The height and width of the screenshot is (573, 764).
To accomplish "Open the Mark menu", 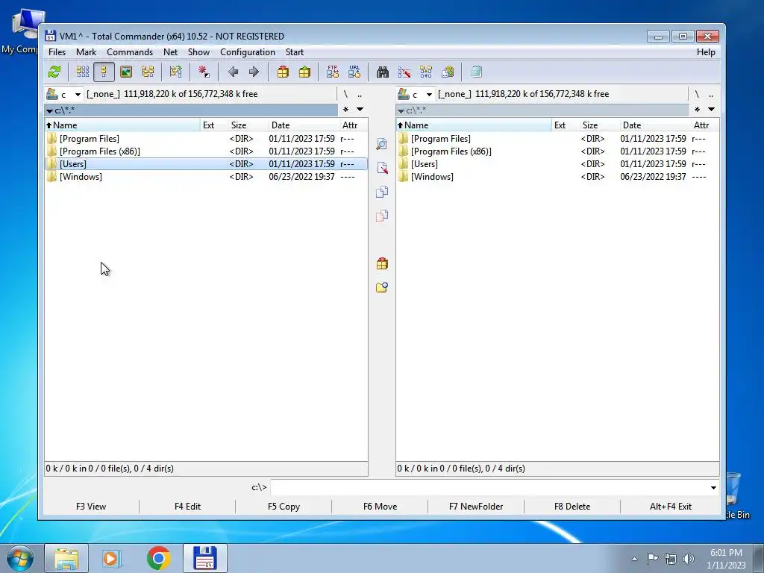I will pyautogui.click(x=87, y=52).
